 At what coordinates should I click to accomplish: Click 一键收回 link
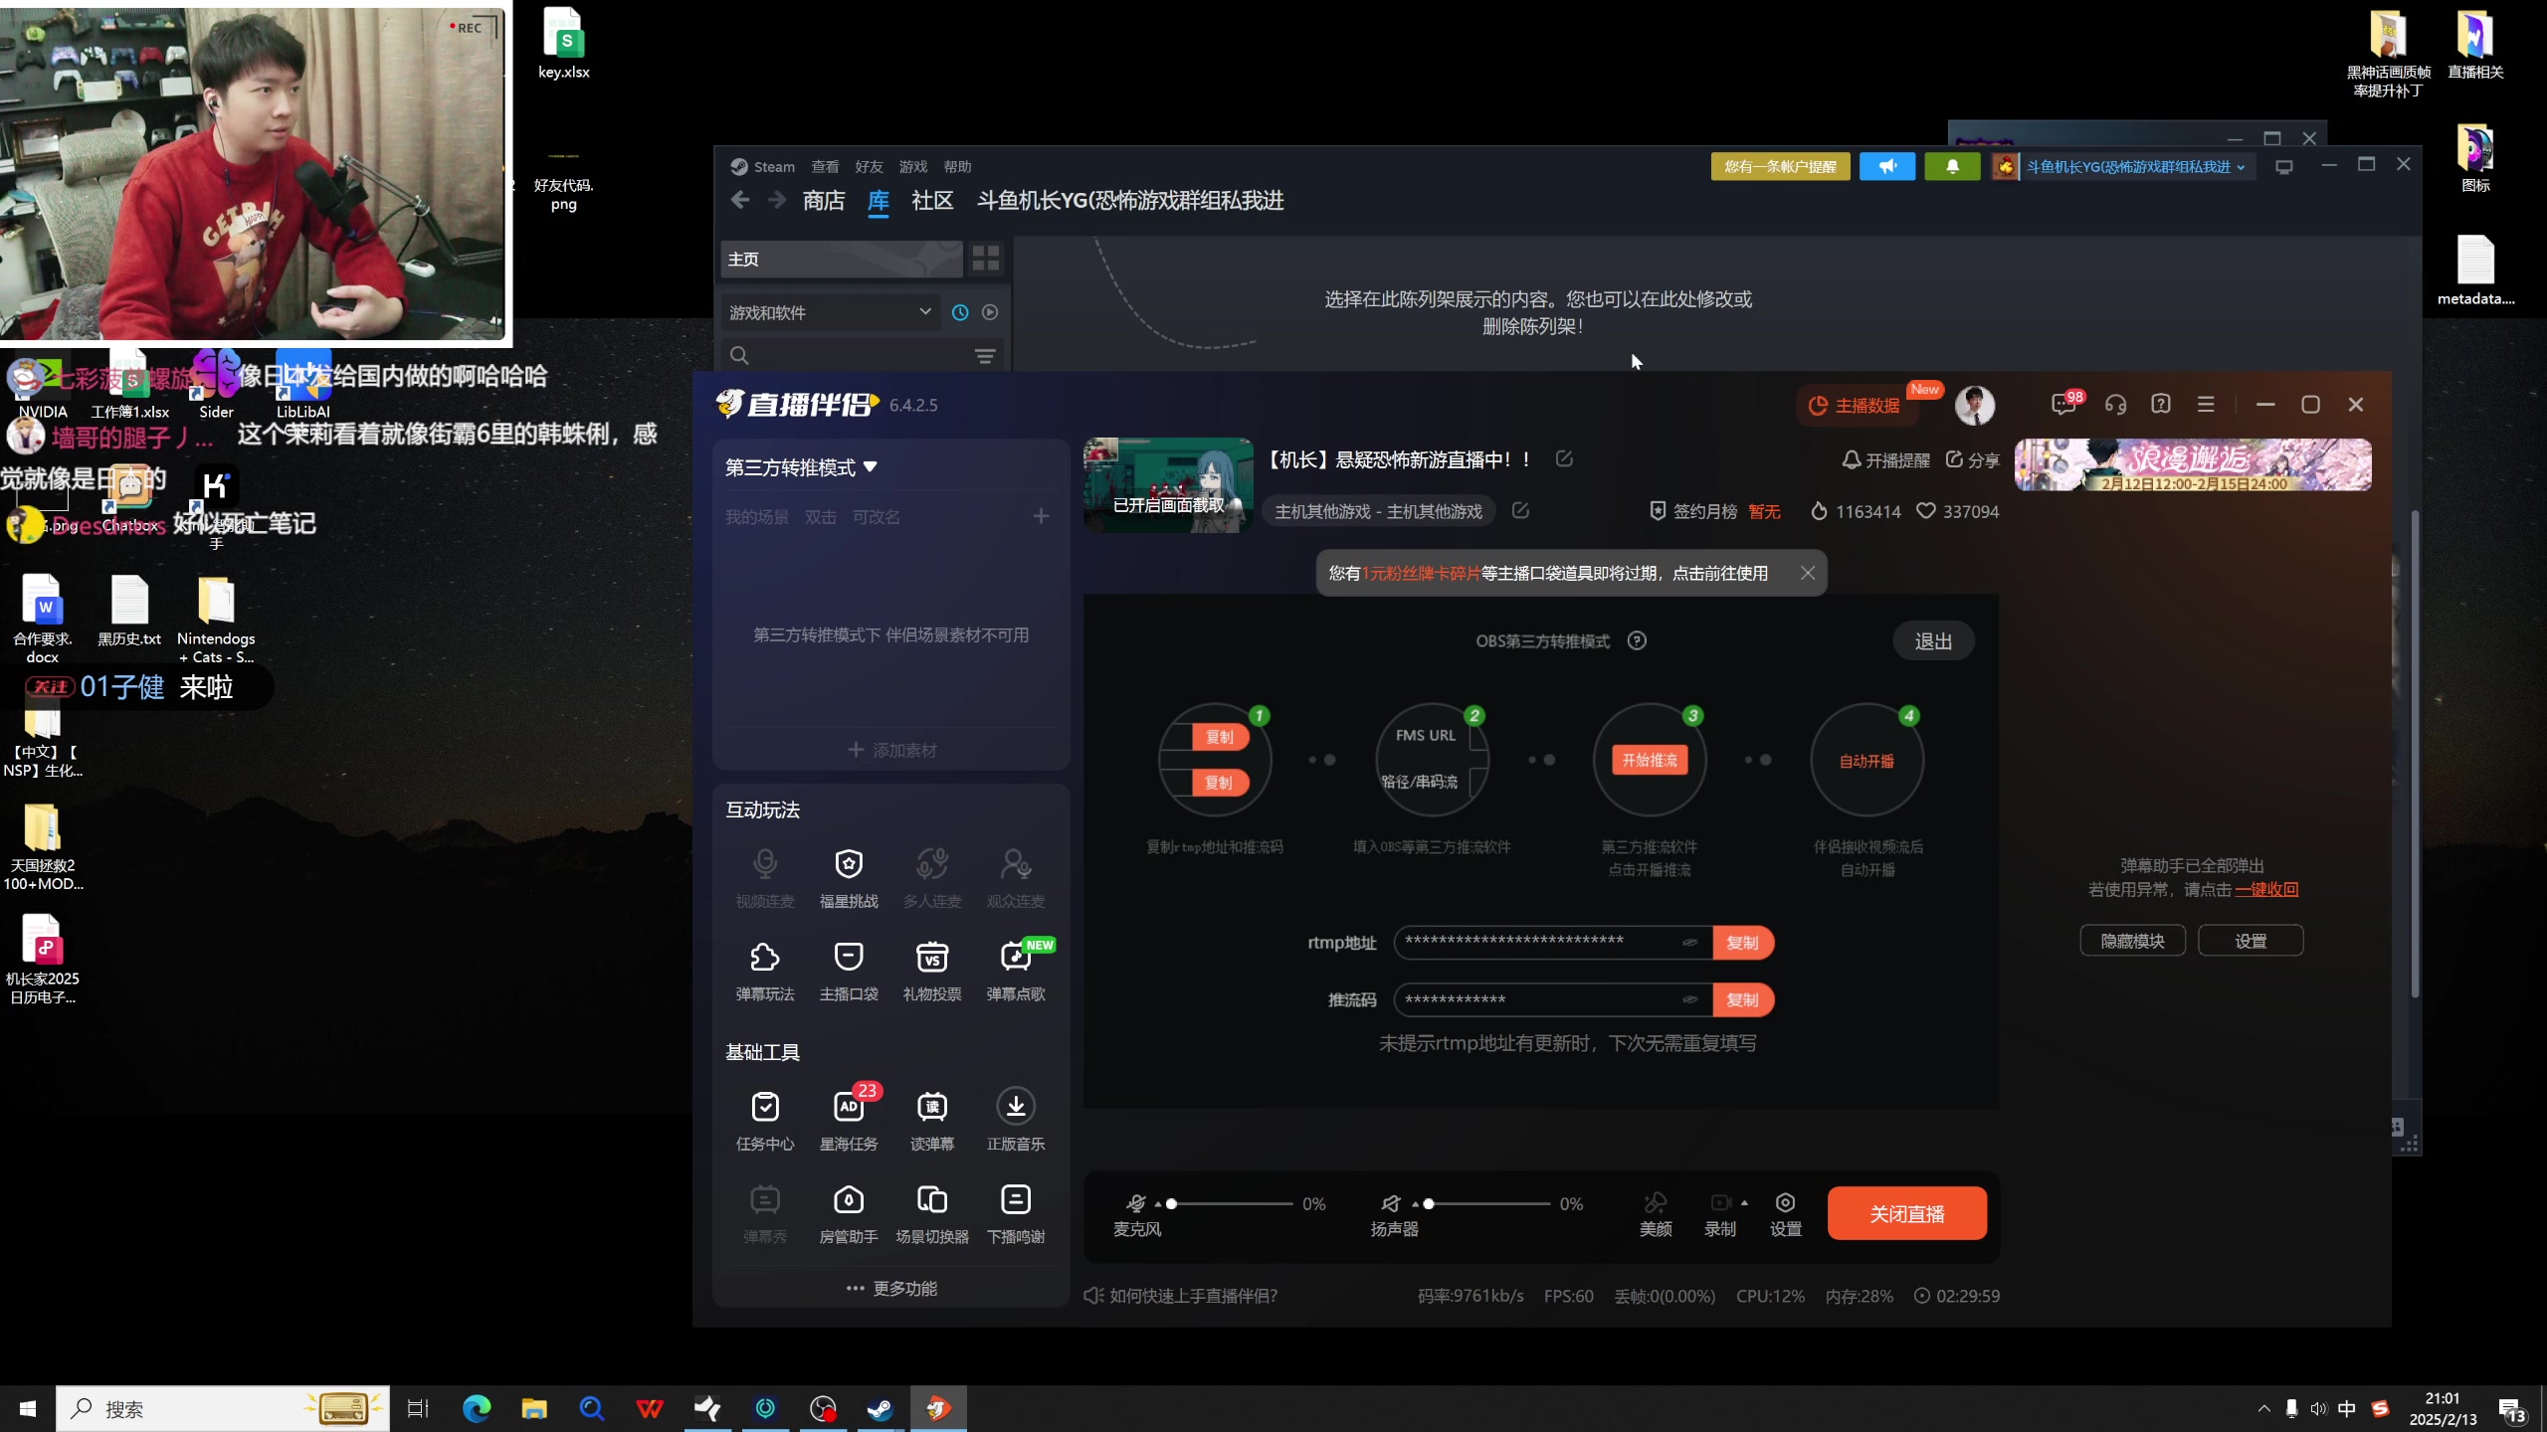click(2266, 889)
